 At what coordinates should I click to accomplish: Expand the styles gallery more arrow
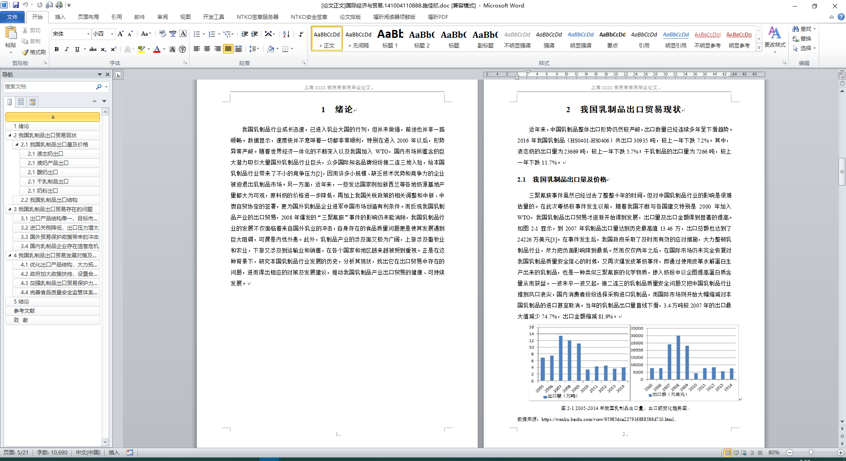point(759,48)
